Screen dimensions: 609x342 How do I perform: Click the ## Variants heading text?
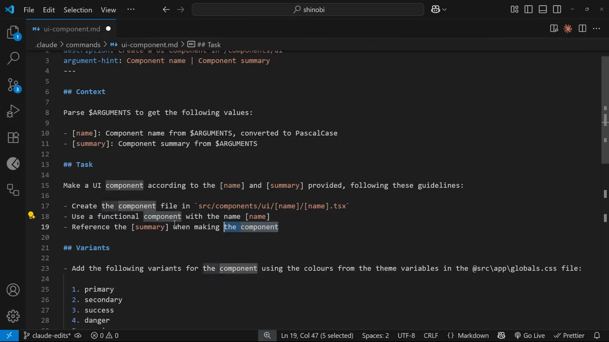[86, 248]
